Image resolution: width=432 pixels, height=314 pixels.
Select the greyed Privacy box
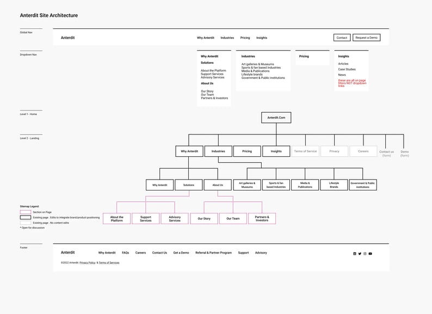coord(334,151)
